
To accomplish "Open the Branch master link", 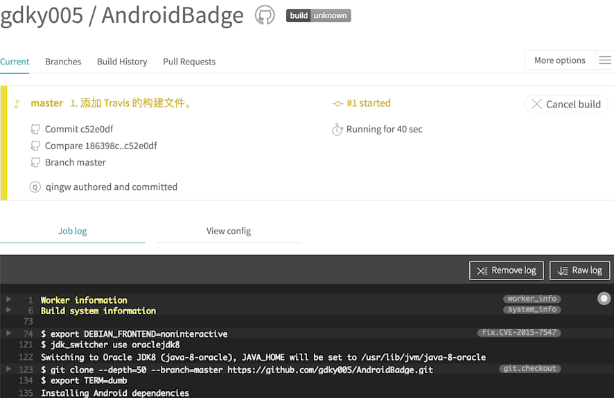I will 75,162.
